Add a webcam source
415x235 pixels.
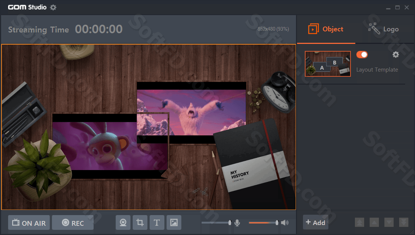coord(123,222)
